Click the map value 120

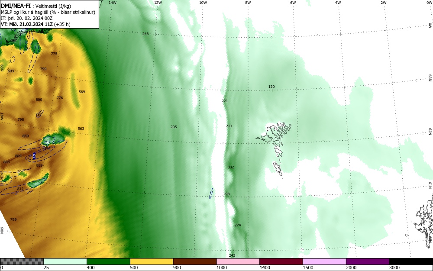[271, 87]
